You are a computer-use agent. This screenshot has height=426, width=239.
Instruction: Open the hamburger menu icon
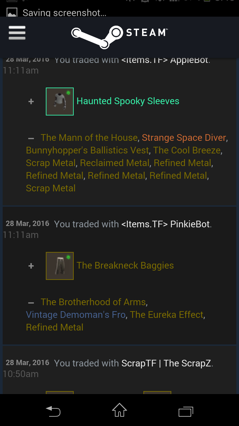(x=17, y=33)
